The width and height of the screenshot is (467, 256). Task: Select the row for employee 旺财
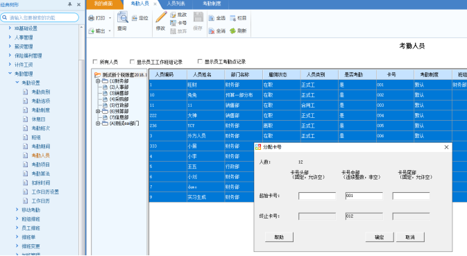[308, 85]
